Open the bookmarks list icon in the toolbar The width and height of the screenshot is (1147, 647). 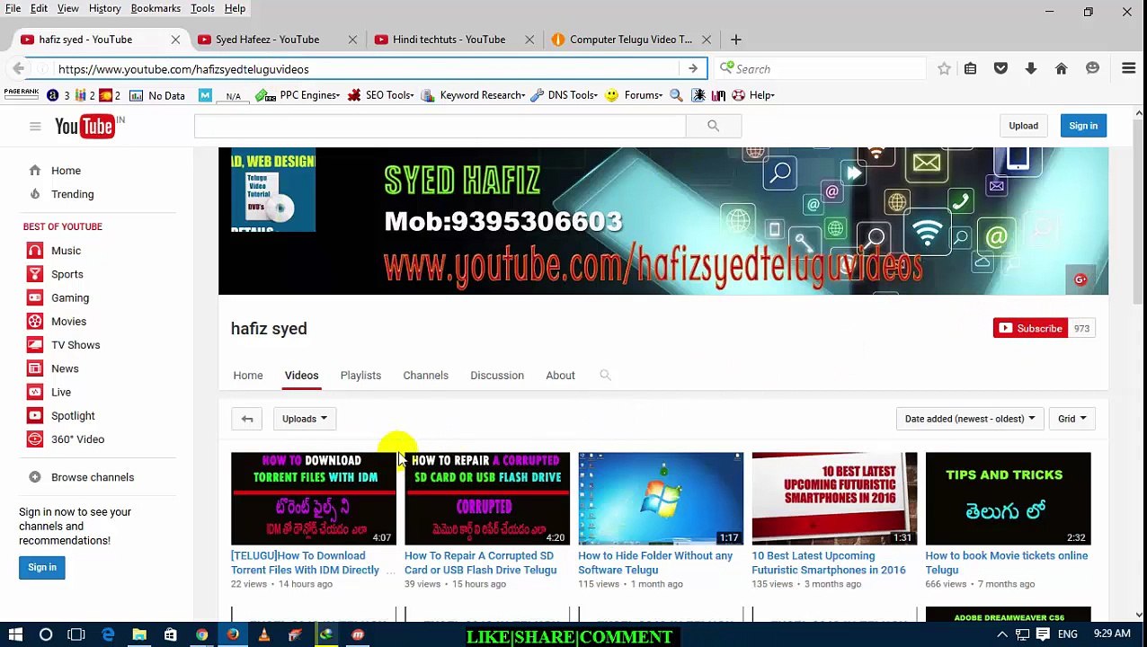point(970,69)
